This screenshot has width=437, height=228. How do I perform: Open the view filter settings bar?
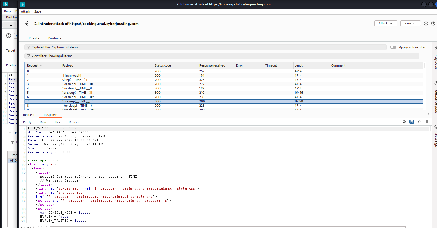[222, 56]
